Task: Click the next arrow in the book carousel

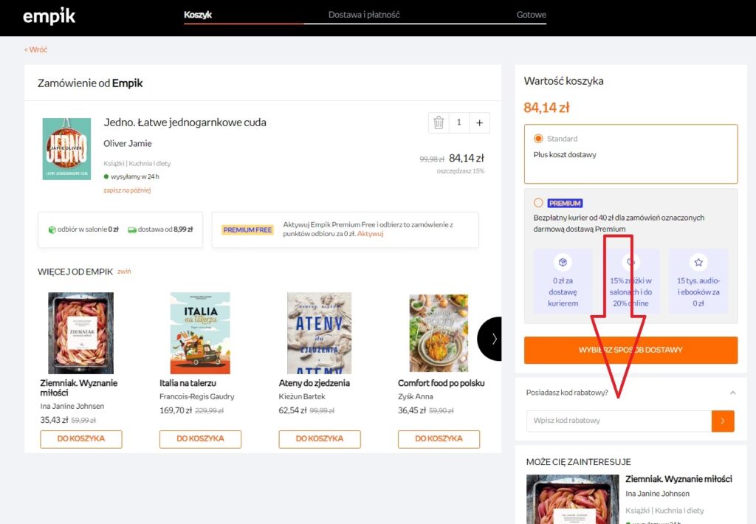Action: tap(492, 339)
